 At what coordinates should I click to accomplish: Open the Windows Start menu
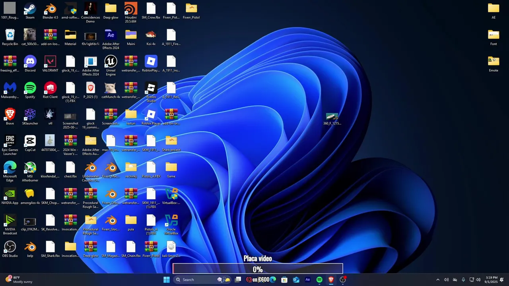tap(167, 280)
